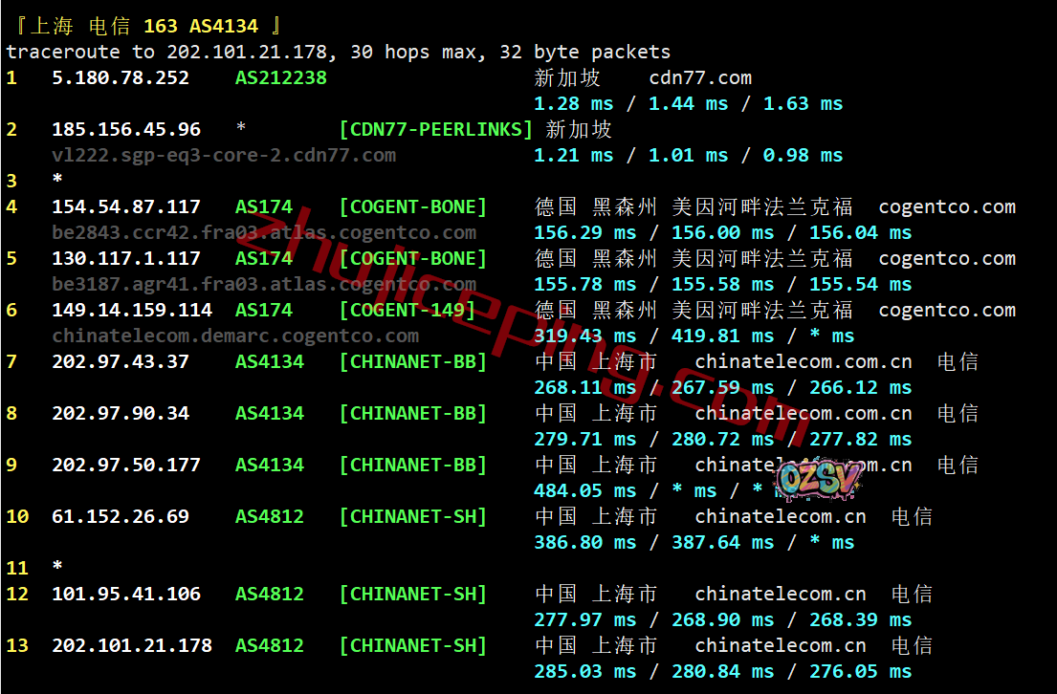Open the vl222.sgp-eq3-core-2.cdn77.com hostname
The height and width of the screenshot is (694, 1057).
point(224,155)
